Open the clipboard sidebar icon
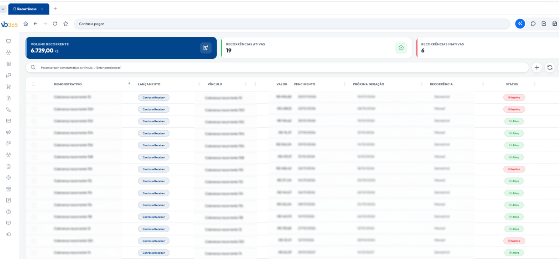559x259 pixels. (9, 166)
